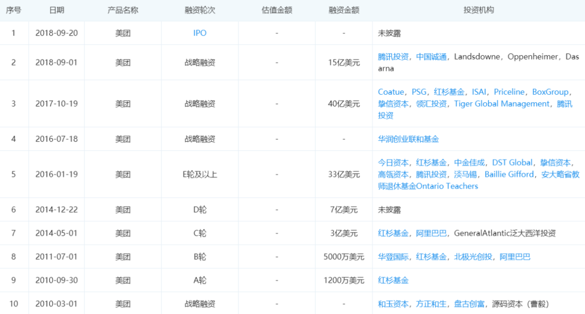Open 北极光创投 investor link
The image size is (585, 314).
[473, 257]
